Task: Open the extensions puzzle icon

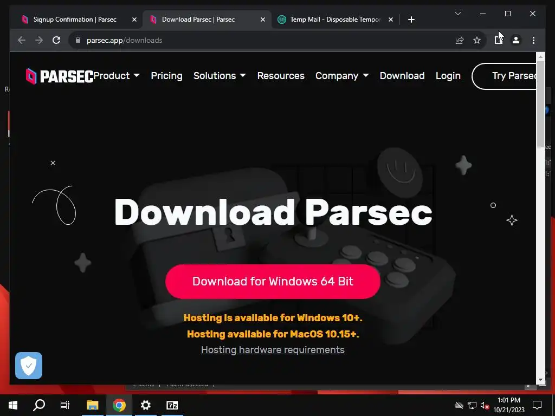Action: (x=499, y=40)
